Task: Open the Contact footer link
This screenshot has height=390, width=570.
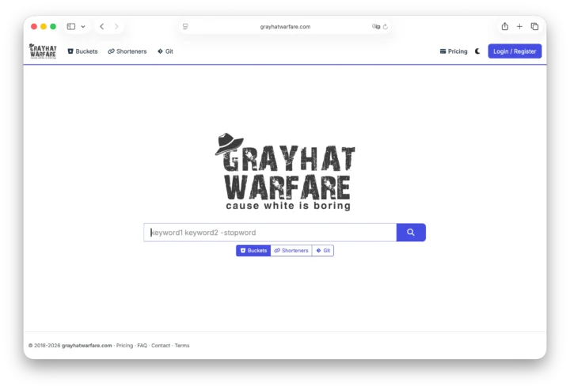Action: click(161, 346)
